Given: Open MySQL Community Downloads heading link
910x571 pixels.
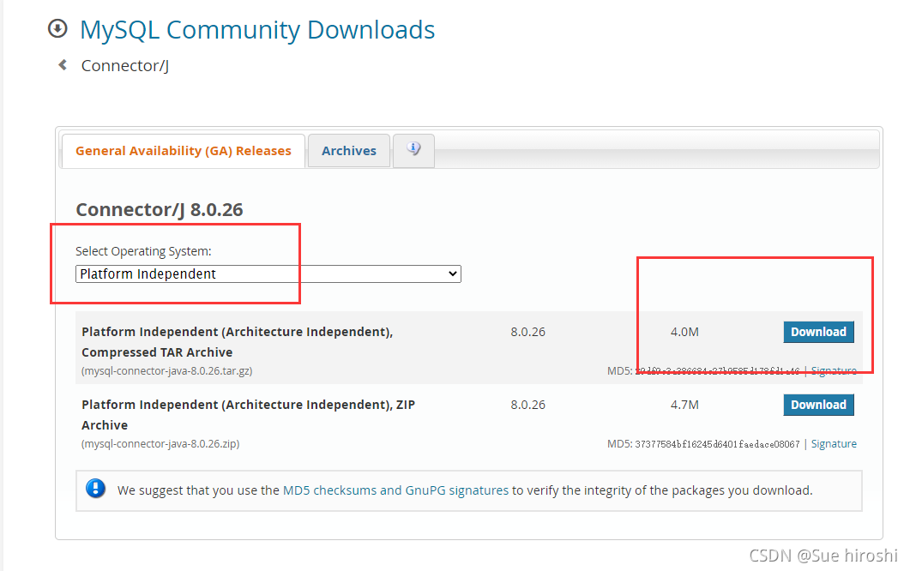Looking at the screenshot, I should click(x=257, y=30).
